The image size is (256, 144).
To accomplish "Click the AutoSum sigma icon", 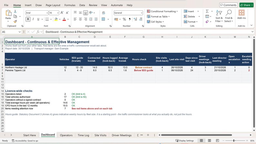I will click(207, 11).
